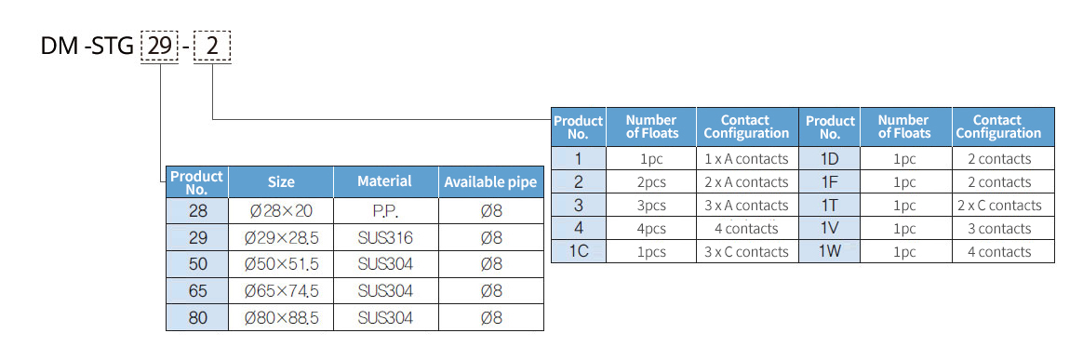Select the Ø29×28.5 size cell

tap(281, 238)
